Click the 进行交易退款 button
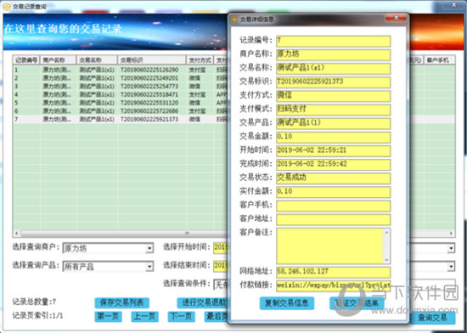 tap(203, 303)
